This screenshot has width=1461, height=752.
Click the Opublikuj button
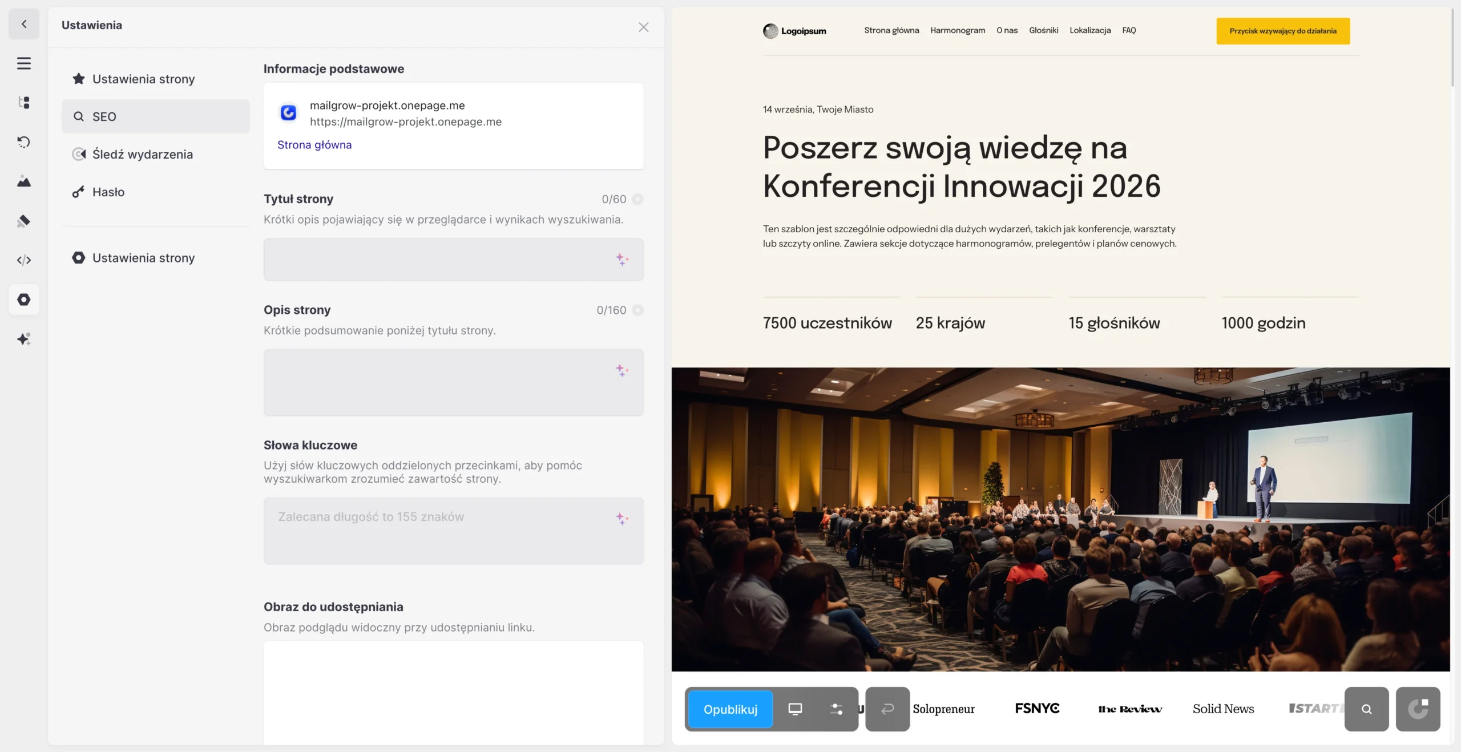(730, 709)
